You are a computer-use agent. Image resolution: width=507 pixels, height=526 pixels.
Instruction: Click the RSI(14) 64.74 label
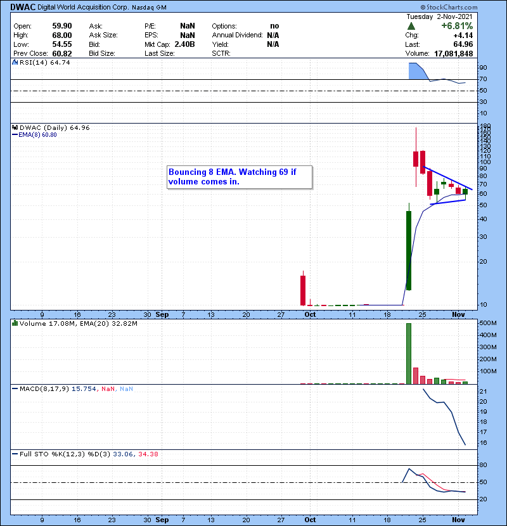(45, 62)
